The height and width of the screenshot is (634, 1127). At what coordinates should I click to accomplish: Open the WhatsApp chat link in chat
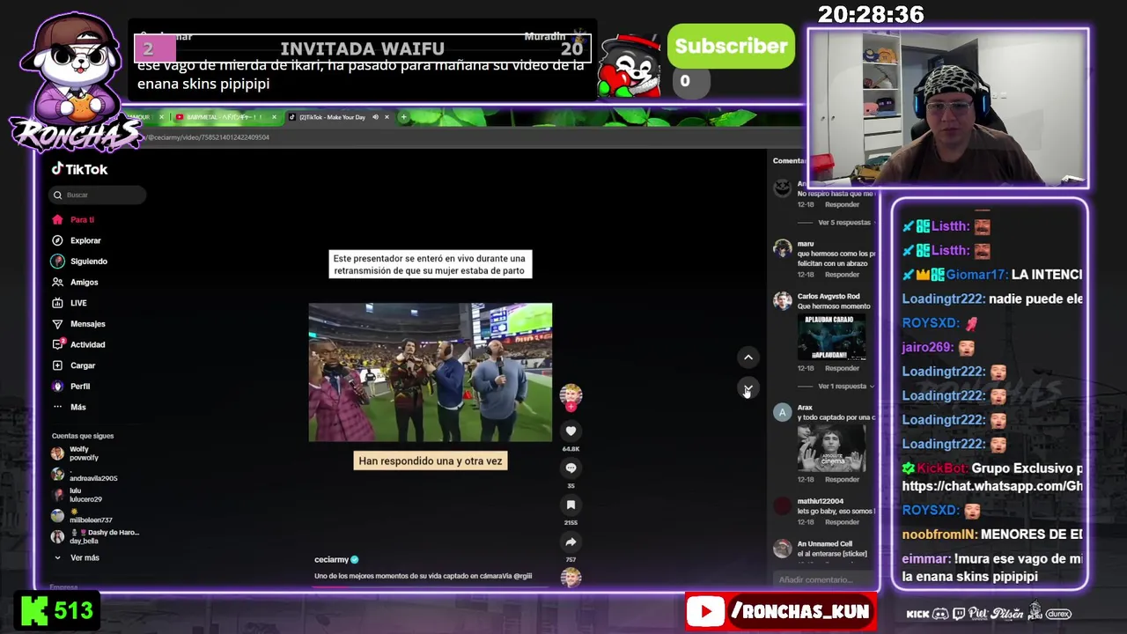coord(991,486)
